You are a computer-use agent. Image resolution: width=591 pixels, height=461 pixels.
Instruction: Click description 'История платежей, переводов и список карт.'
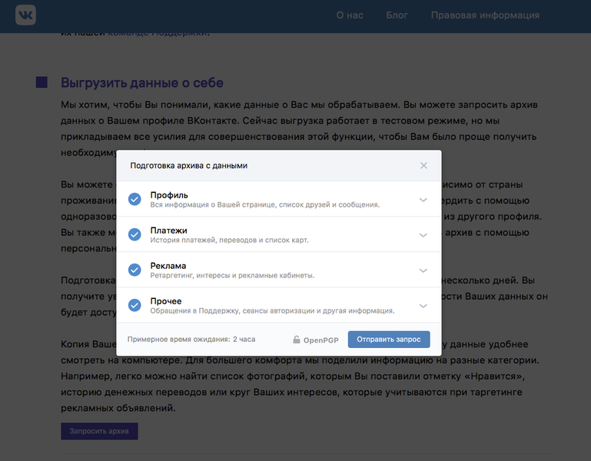(229, 240)
